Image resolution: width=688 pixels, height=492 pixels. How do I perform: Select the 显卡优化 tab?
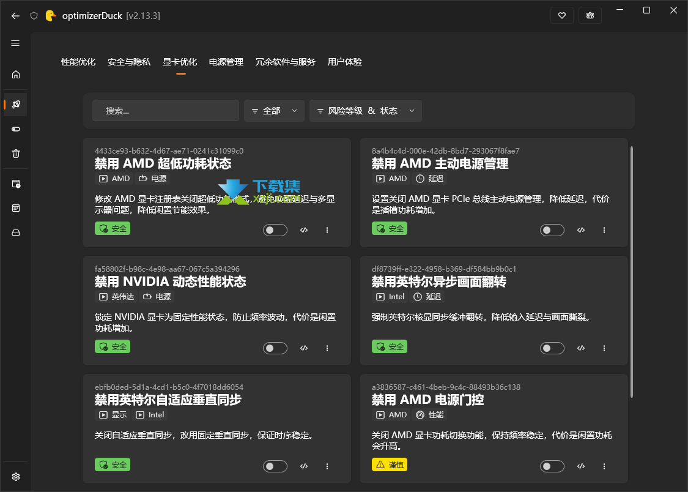point(180,62)
